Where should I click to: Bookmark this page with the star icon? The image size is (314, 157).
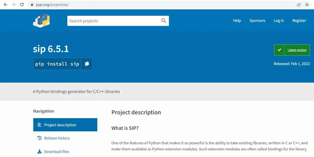click(x=307, y=5)
